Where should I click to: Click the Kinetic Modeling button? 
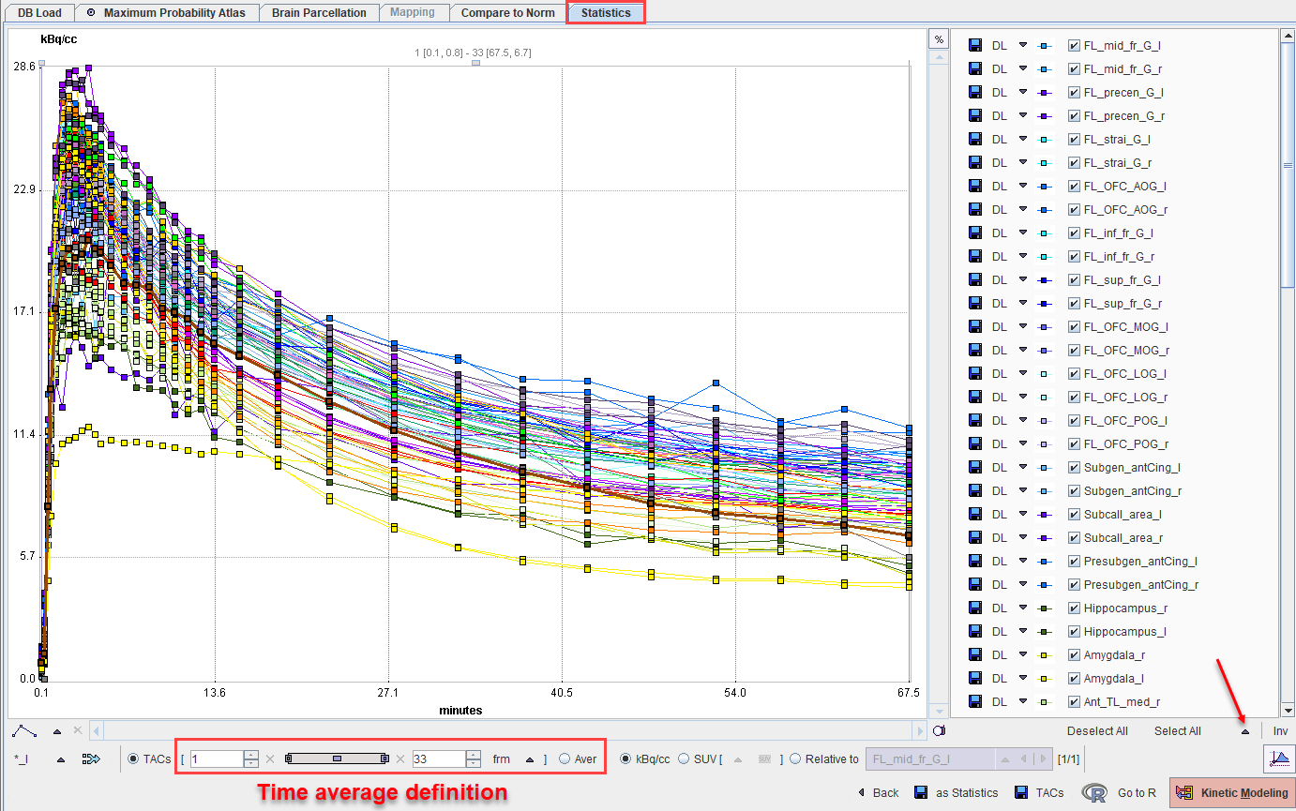[1231, 793]
